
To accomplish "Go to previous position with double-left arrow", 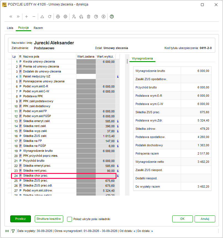I will (11, 17).
